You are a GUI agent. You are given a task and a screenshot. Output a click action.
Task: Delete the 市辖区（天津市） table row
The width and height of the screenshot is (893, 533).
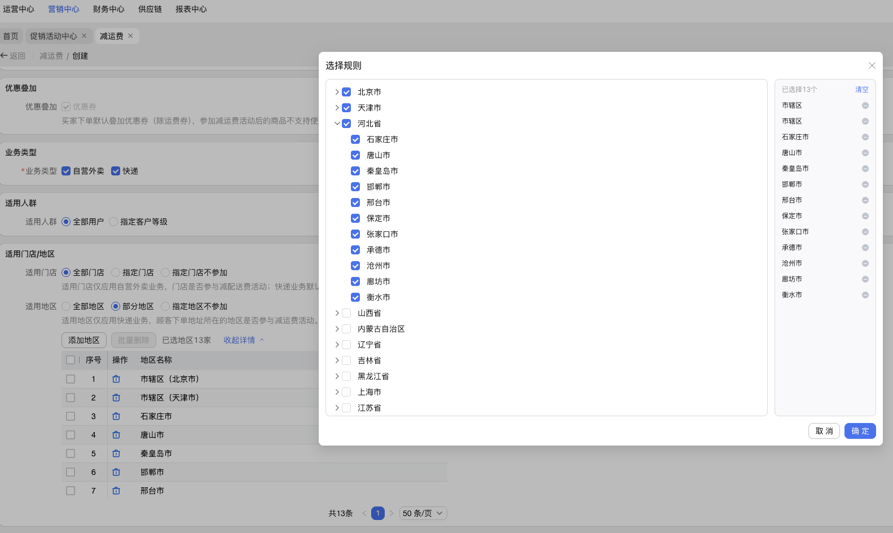(x=116, y=398)
